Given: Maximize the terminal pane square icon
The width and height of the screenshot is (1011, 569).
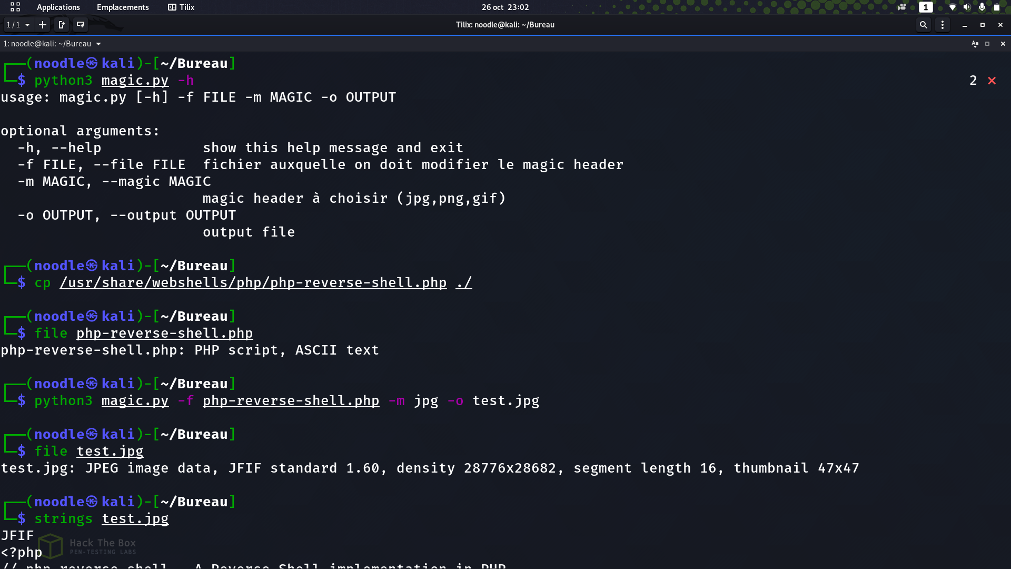Looking at the screenshot, I should pyautogui.click(x=987, y=44).
